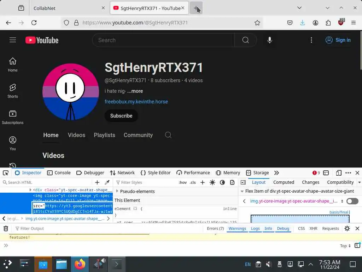Toggle dark color scheme simulation

222,182
